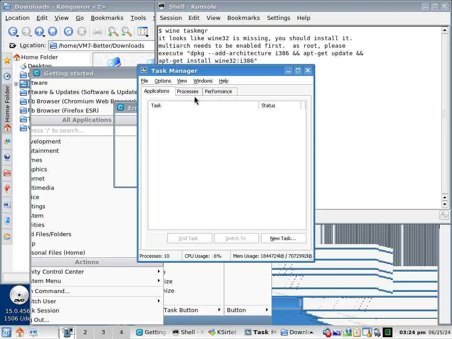Open Konsole's Session menu
This screenshot has height=339, width=452.
point(171,18)
